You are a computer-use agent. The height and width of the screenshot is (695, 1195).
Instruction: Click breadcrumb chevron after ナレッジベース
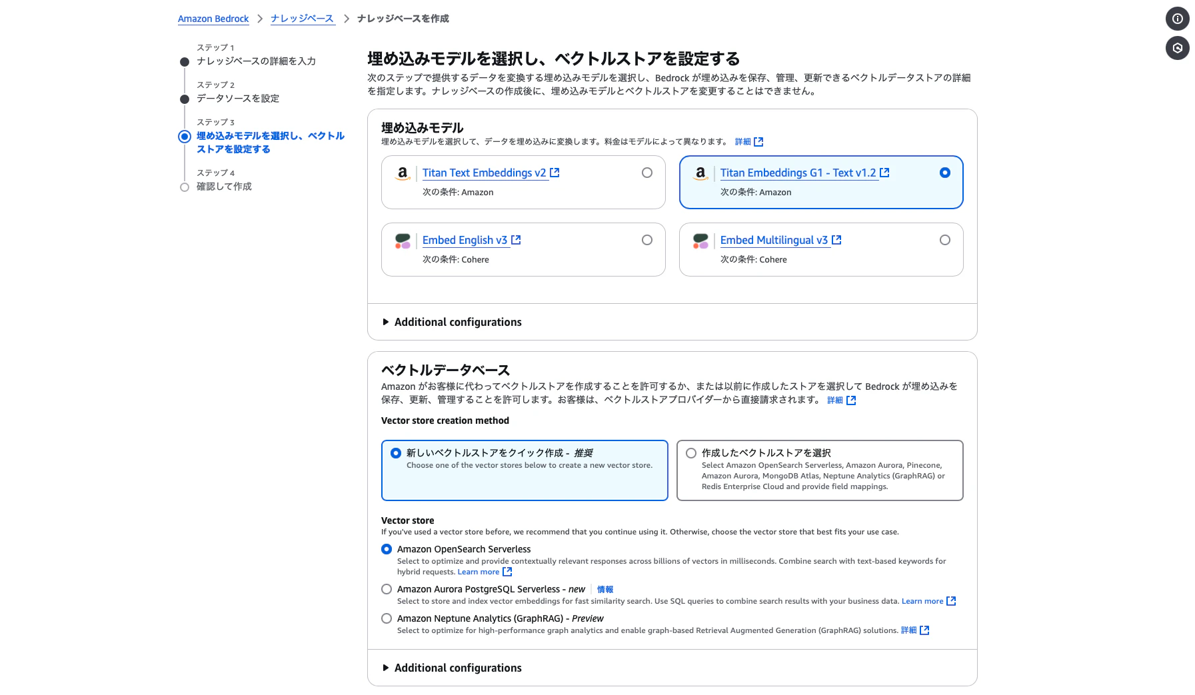click(x=346, y=19)
